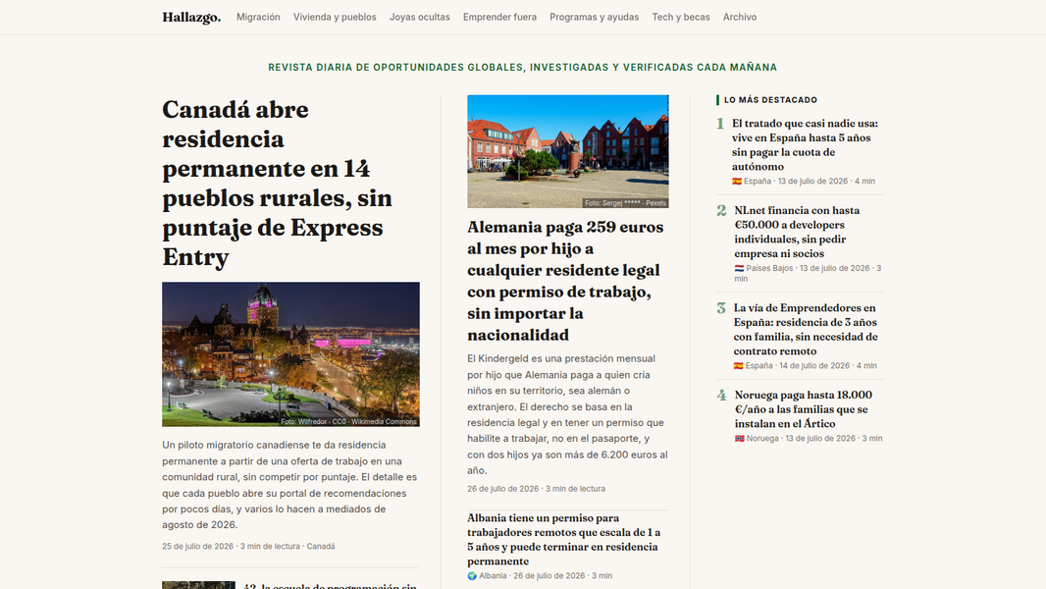
Task: Click the globe icon beside Albania
Action: coord(472,575)
